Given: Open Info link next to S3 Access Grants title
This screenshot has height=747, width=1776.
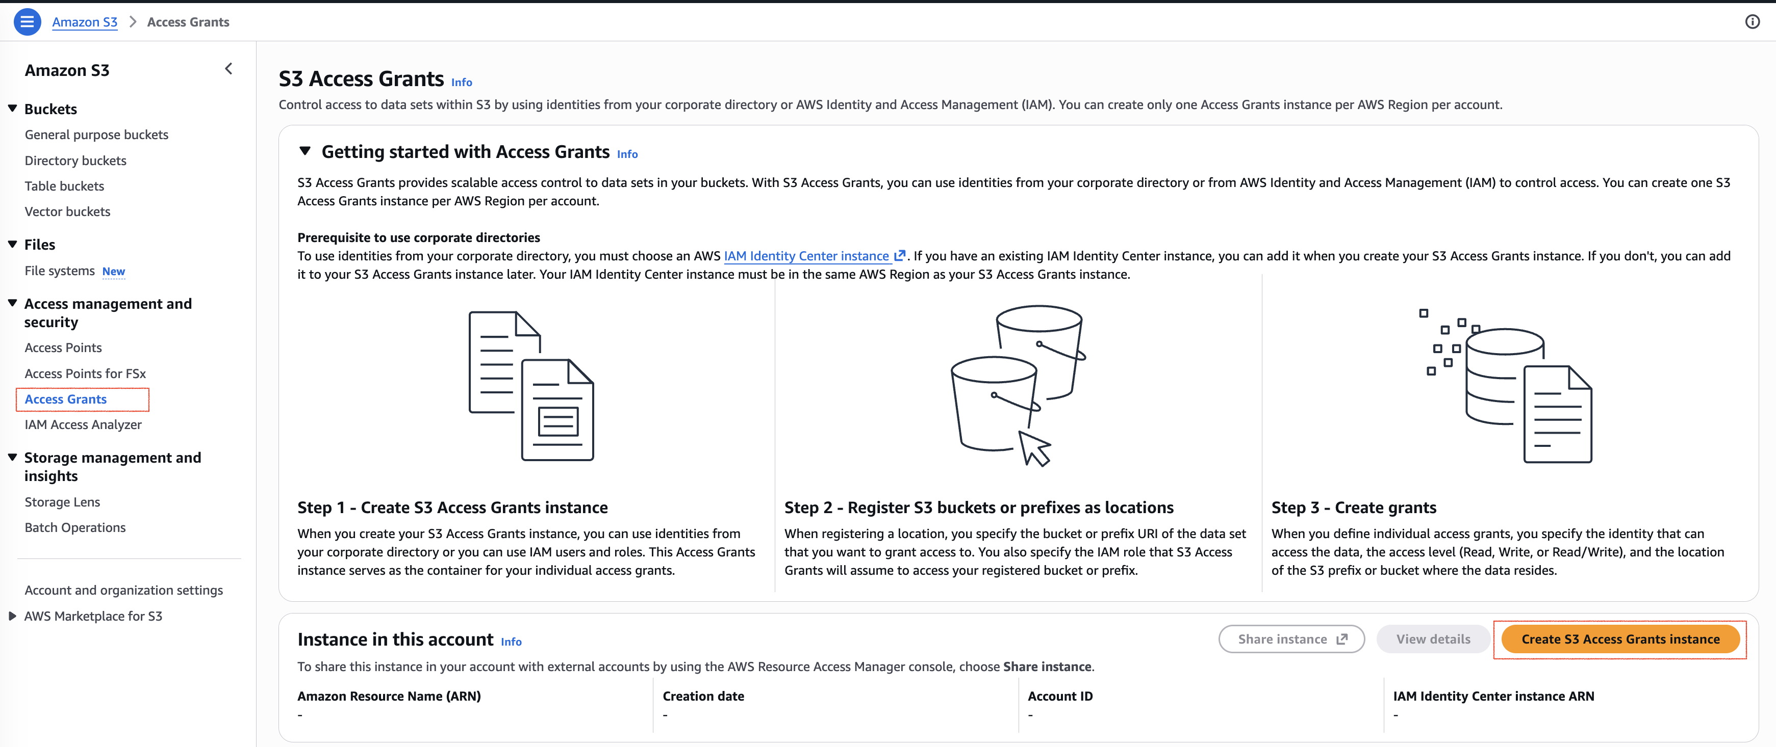Looking at the screenshot, I should point(462,83).
